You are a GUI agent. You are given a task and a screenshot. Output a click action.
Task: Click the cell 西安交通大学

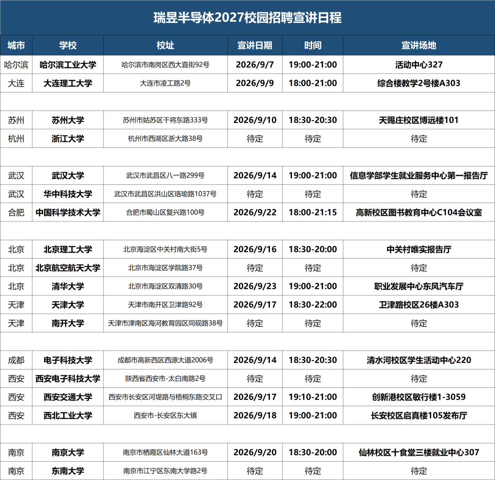coord(68,397)
